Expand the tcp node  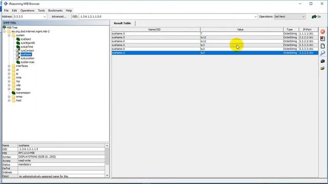pos(9,81)
